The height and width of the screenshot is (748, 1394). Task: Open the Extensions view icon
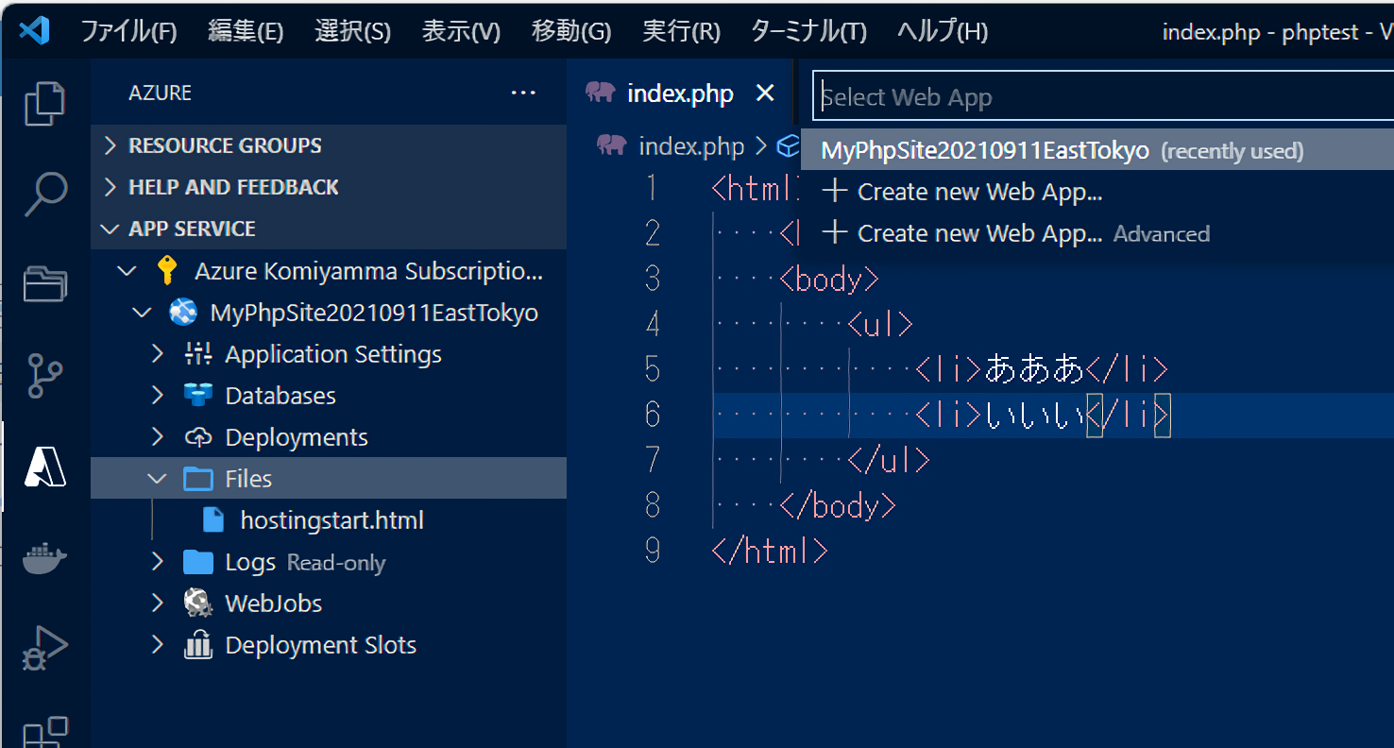click(x=45, y=732)
